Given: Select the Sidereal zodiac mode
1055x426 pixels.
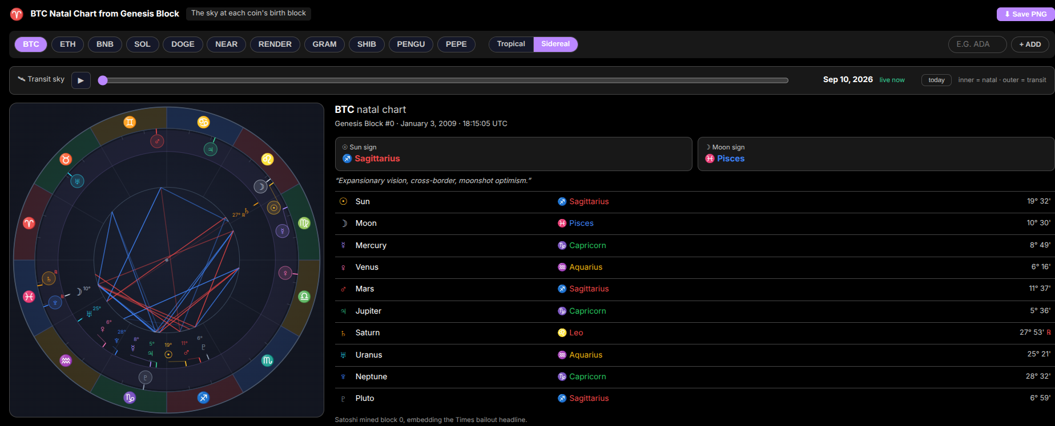Looking at the screenshot, I should coord(555,44).
